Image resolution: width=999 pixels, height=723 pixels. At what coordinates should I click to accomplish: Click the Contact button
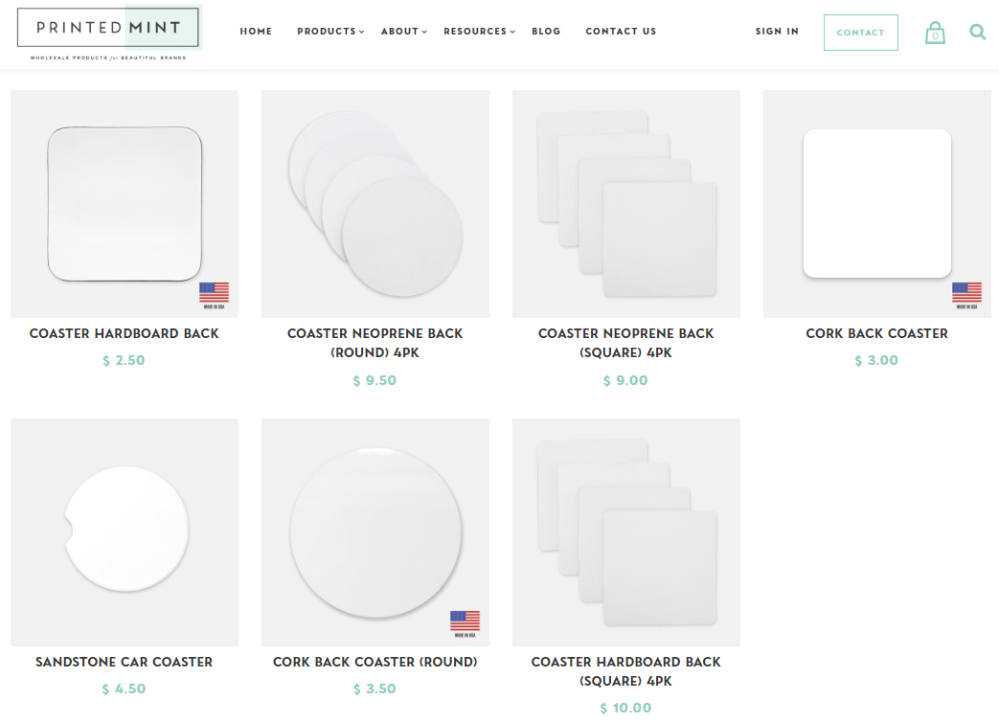tap(860, 32)
